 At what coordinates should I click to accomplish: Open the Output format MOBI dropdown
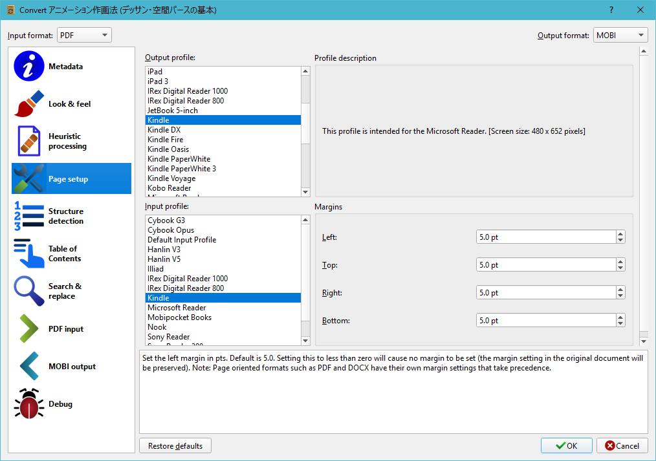(x=620, y=35)
